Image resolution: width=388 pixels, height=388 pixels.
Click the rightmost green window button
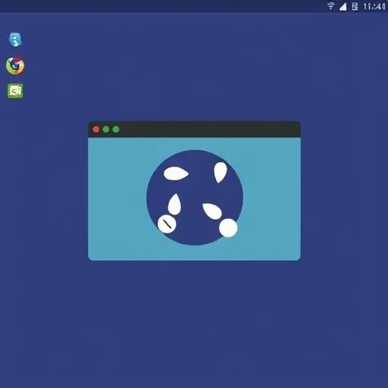116,130
